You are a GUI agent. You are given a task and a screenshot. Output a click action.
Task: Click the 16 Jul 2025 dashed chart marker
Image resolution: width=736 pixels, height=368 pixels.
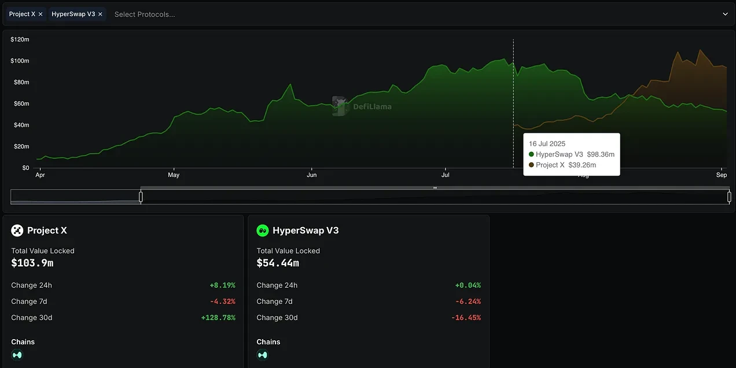[513, 104]
